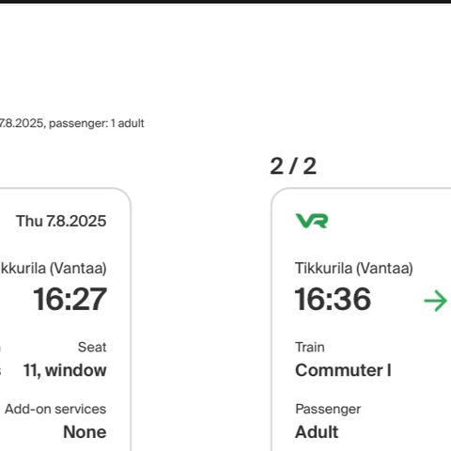Screen dimensions: 451x451
Task: Click the passenger: 1 adult summary text
Action: 97,123
